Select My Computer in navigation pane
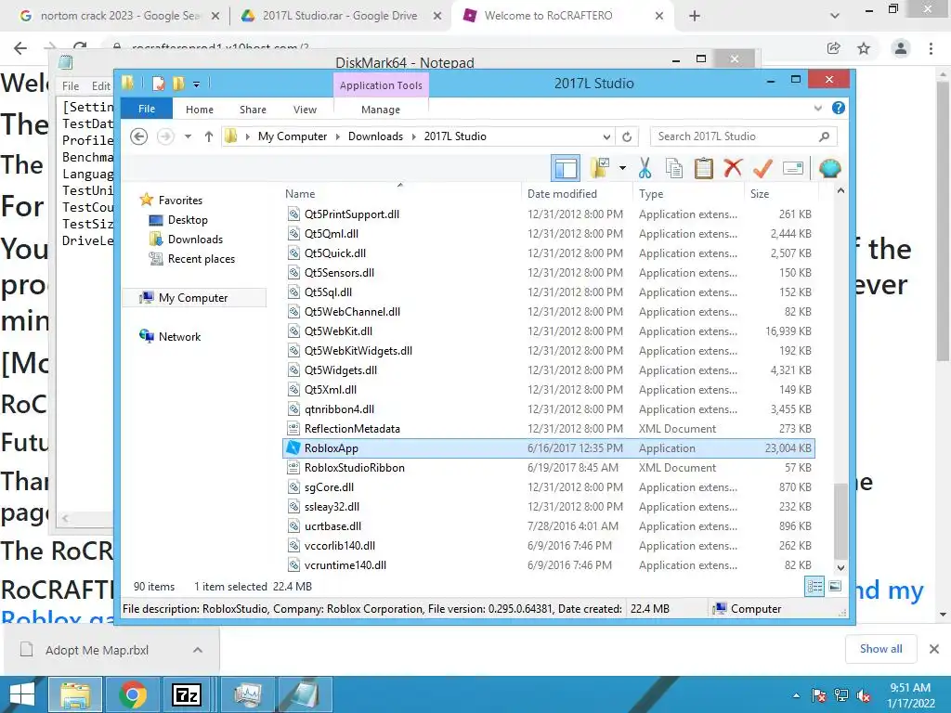 tap(193, 298)
